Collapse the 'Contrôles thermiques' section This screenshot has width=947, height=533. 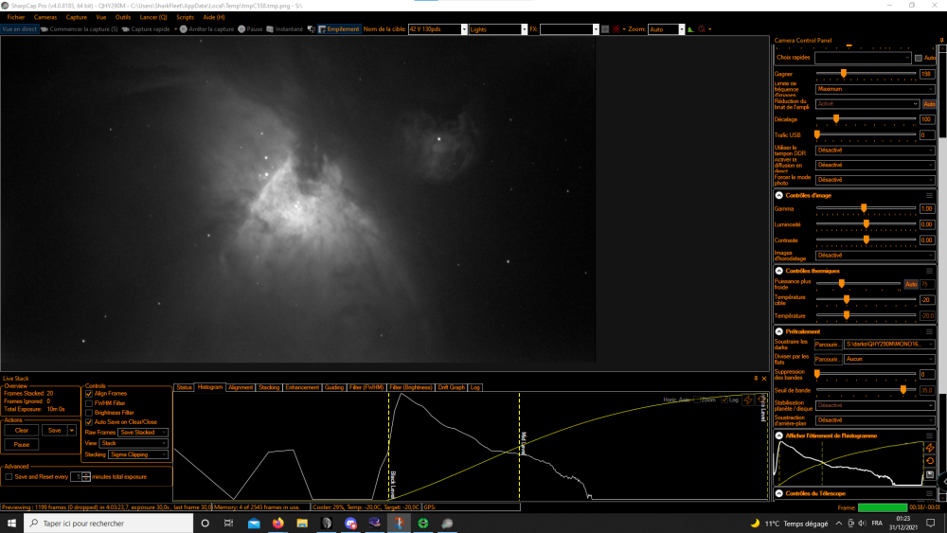click(779, 271)
